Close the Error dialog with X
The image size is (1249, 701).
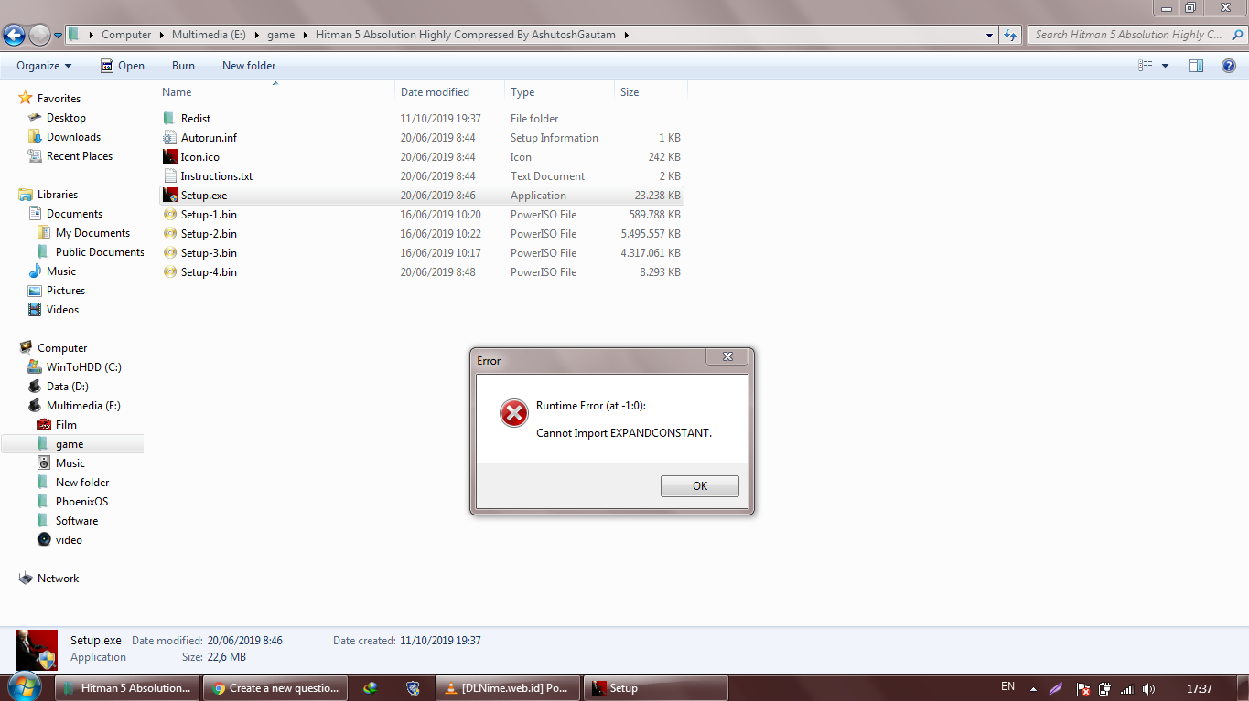click(727, 356)
